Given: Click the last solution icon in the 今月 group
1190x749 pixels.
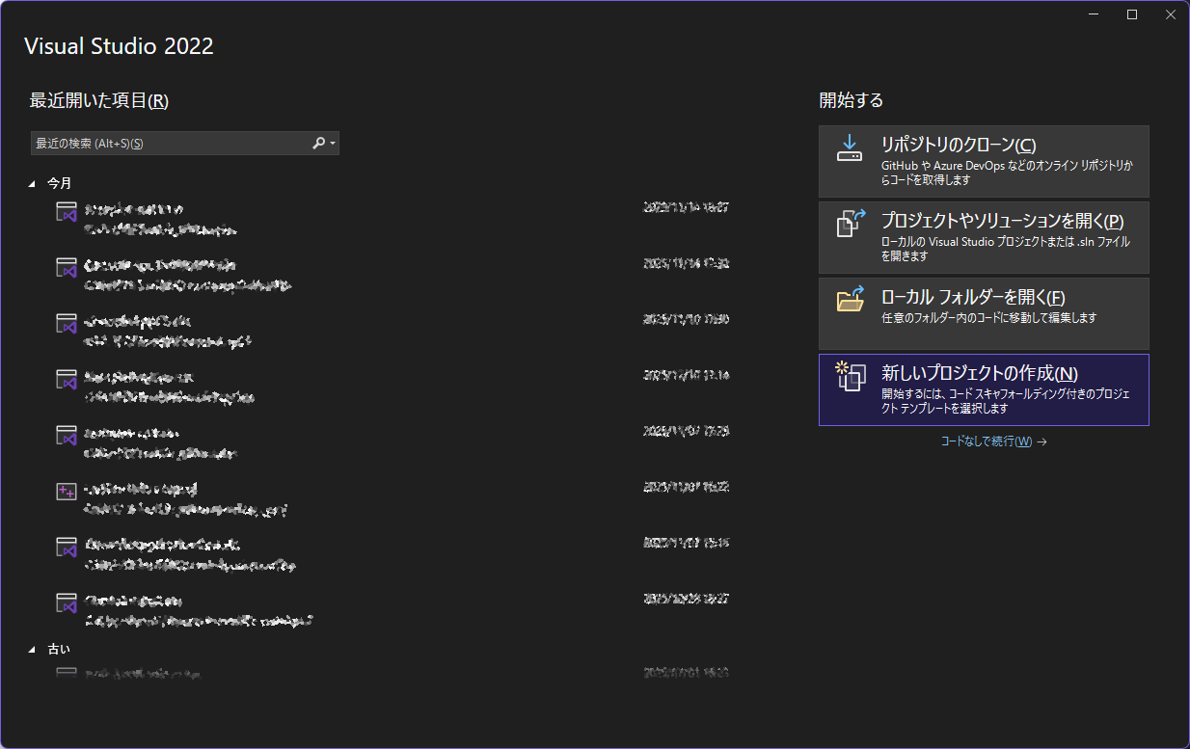Looking at the screenshot, I should coord(66,603).
